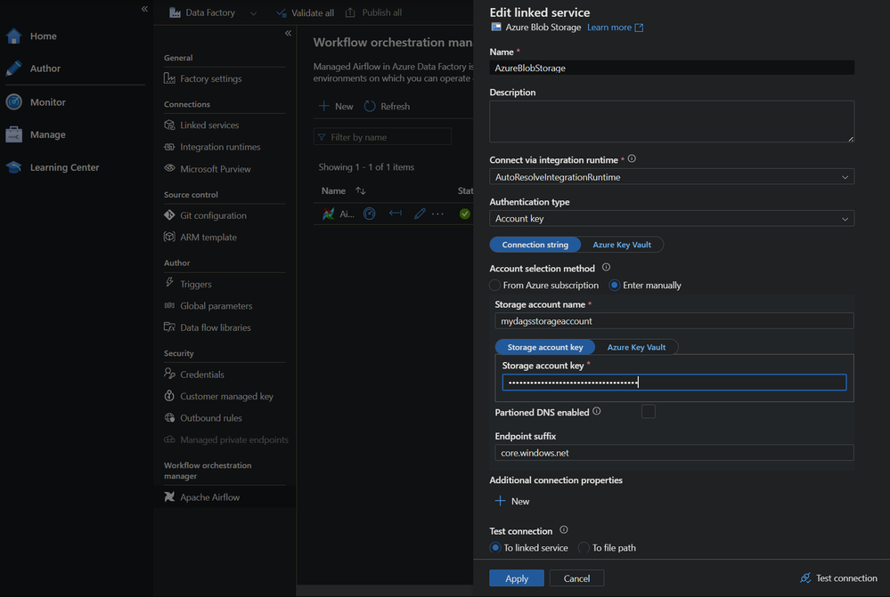
Task: Open the ellipsis more actions in Airflow row
Action: tap(437, 214)
